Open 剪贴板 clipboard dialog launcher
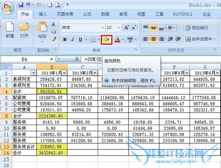The width and height of the screenshot is (221, 168). click(x=55, y=50)
